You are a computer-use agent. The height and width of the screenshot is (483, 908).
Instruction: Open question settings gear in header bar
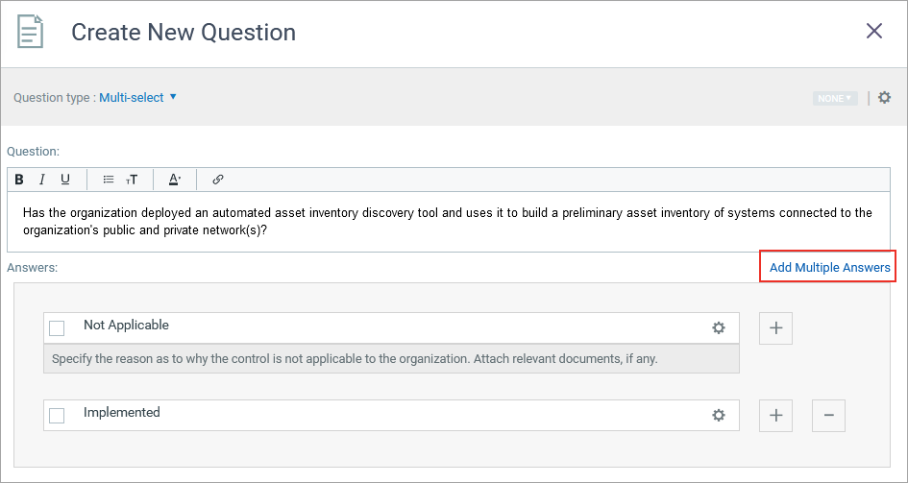885,98
